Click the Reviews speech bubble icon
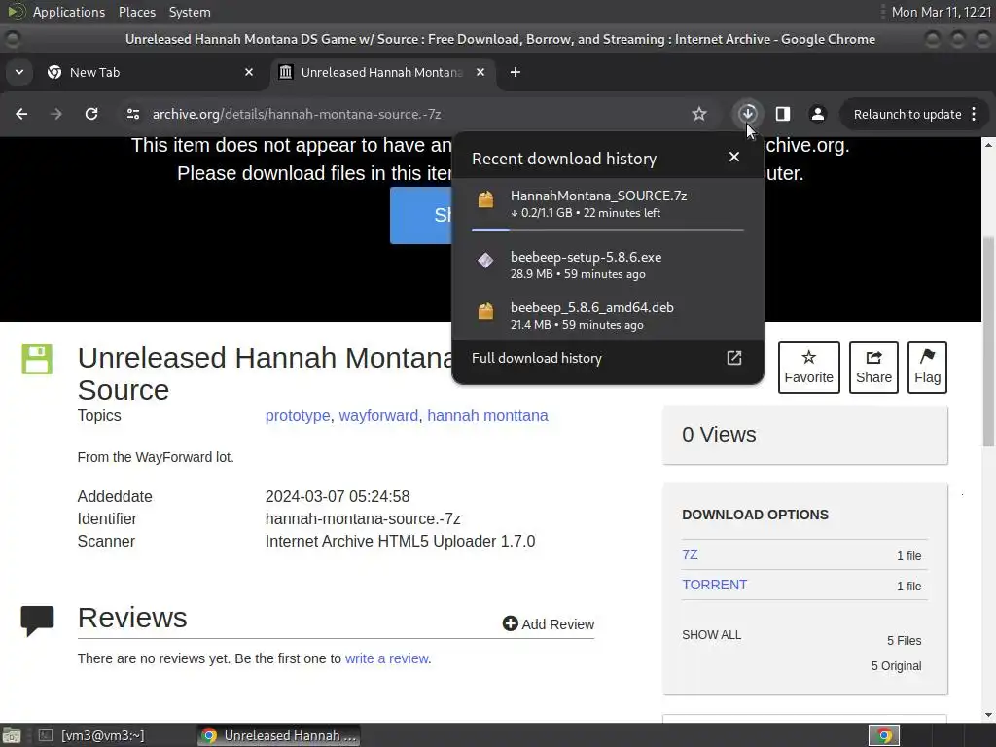996x747 pixels. (x=38, y=621)
